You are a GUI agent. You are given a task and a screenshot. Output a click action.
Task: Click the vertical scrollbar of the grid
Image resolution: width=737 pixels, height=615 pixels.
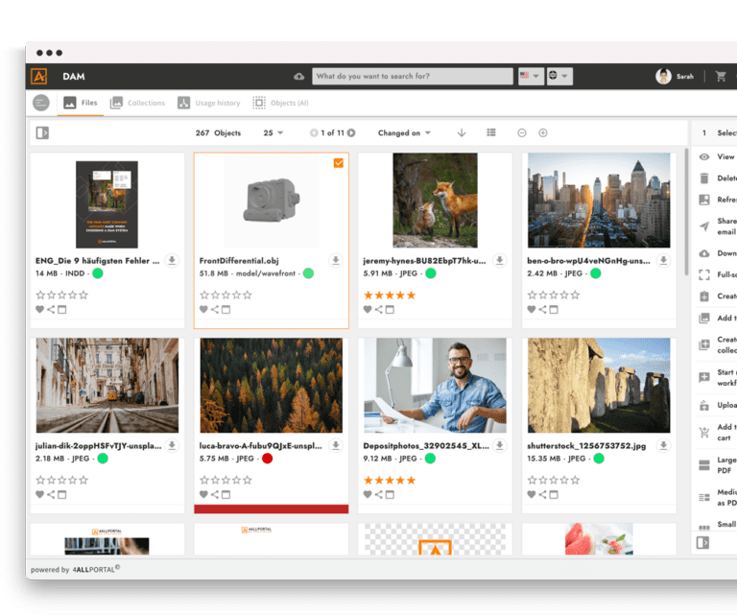pos(686,211)
